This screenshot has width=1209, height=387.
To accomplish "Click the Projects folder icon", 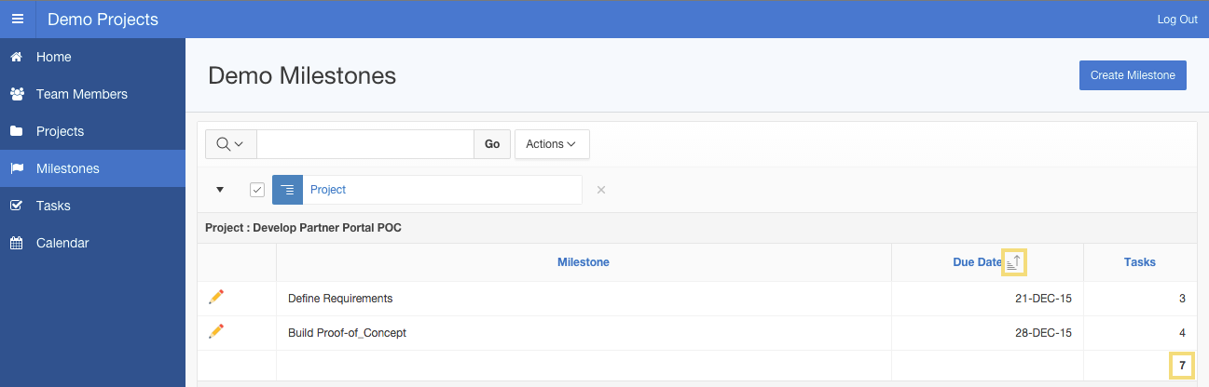I will tap(17, 131).
